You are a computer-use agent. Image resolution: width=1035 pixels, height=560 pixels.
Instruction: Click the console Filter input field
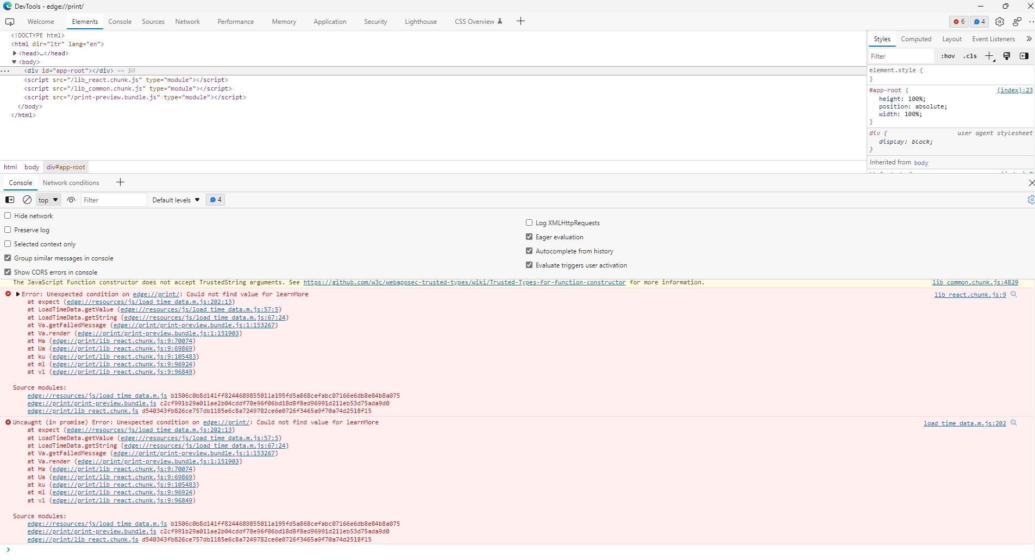point(114,200)
